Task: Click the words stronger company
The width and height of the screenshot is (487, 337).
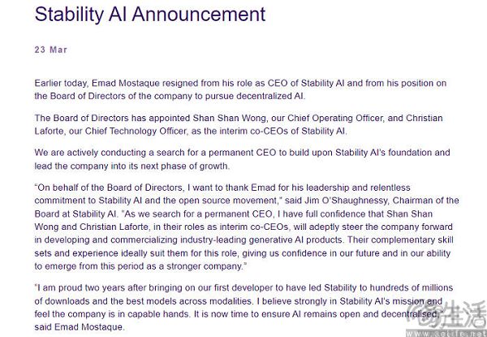Action: click(x=205, y=266)
